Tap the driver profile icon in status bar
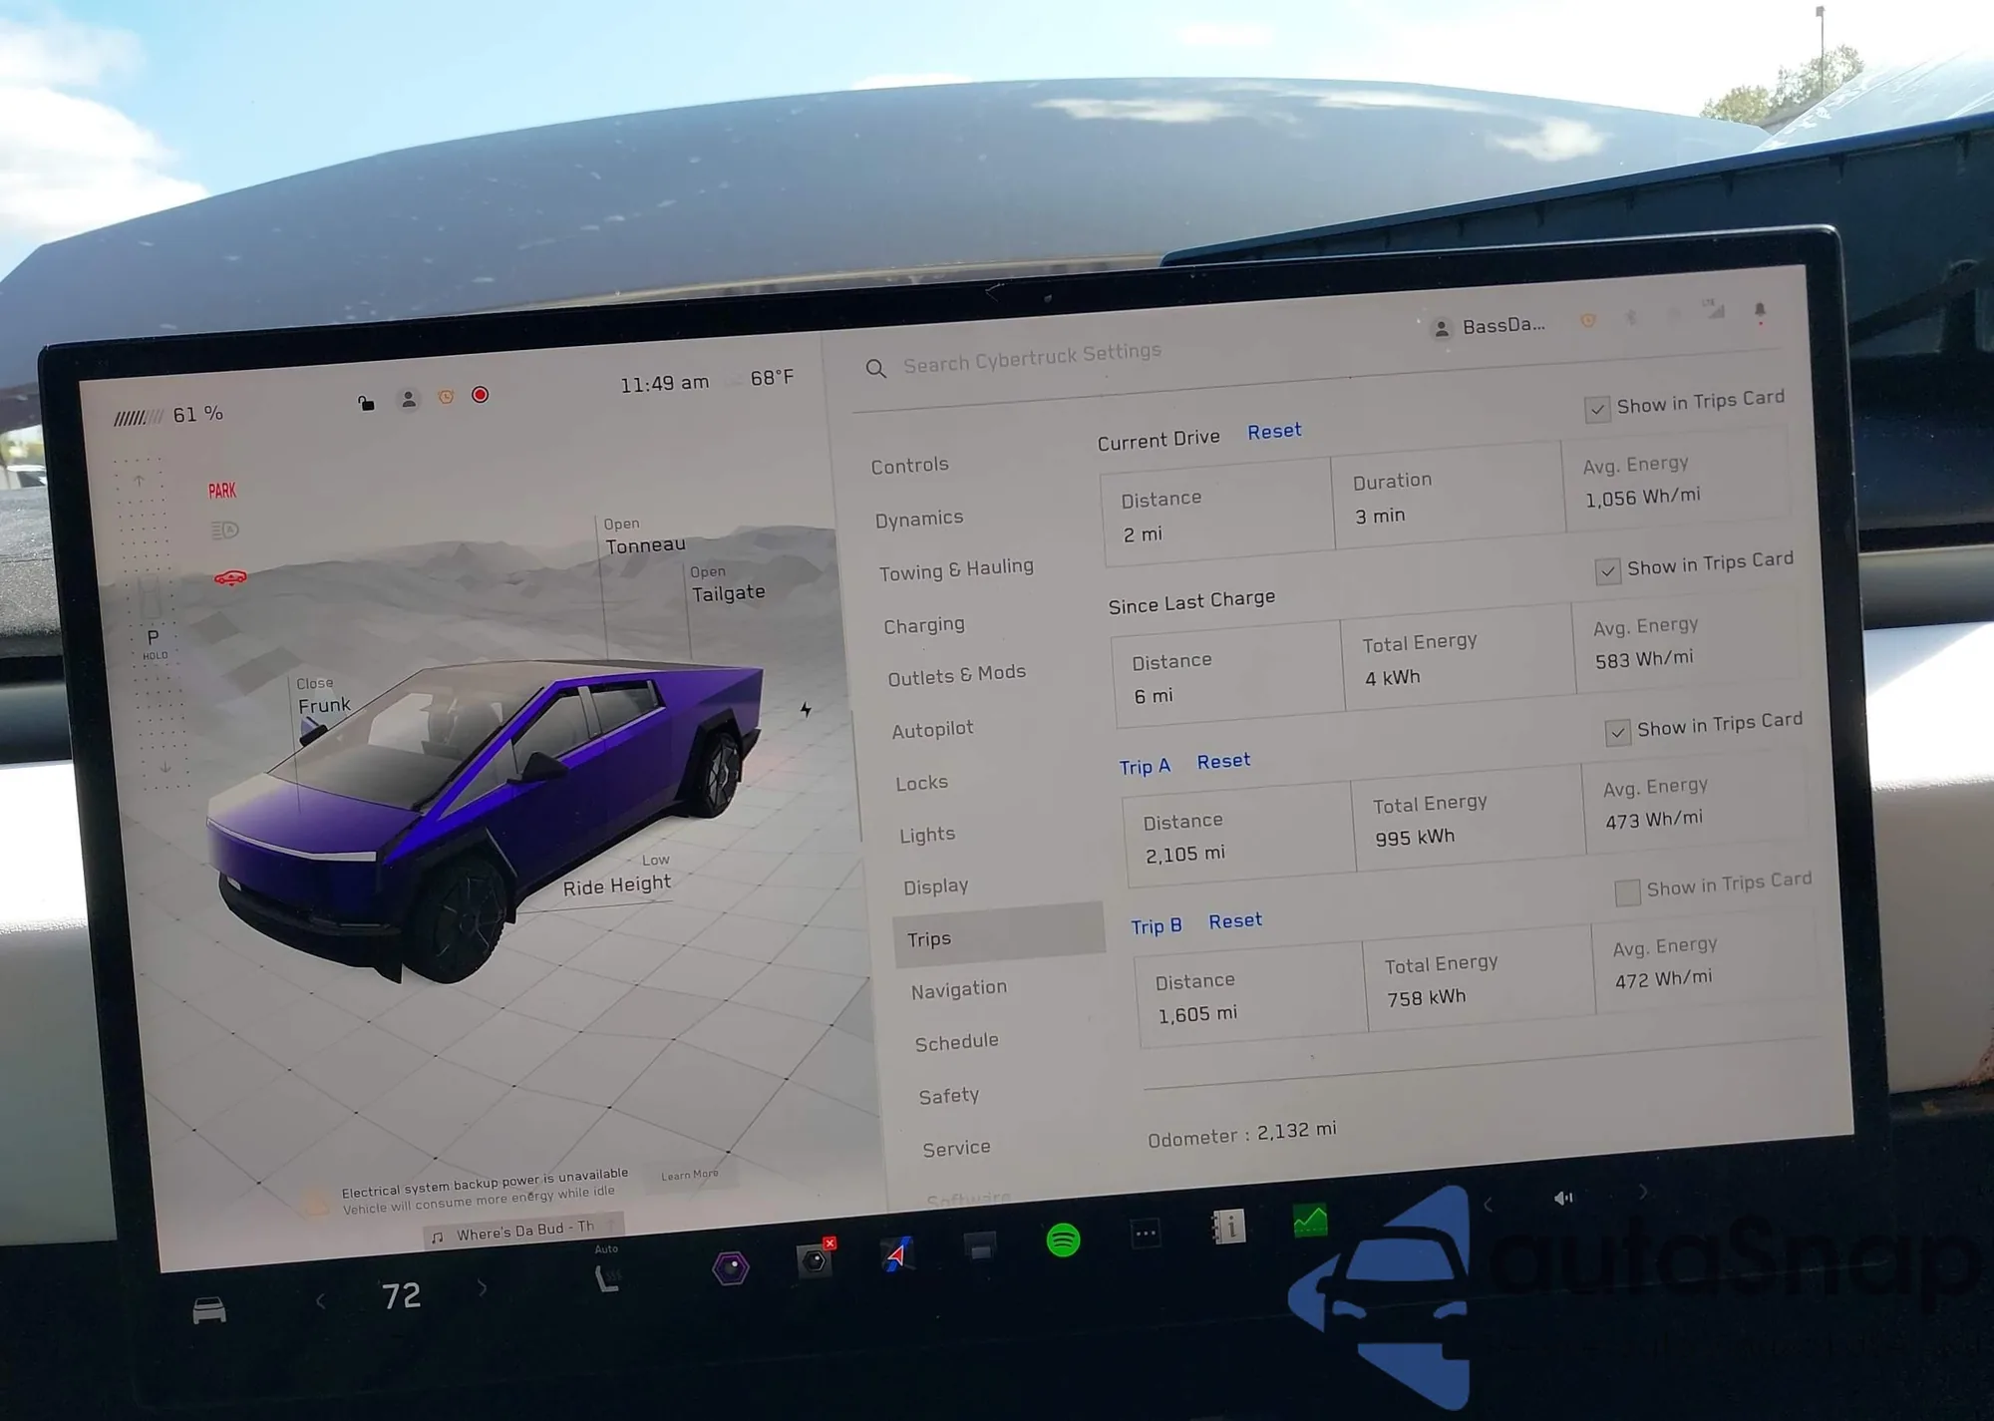Image resolution: width=1994 pixels, height=1421 pixels. [408, 400]
